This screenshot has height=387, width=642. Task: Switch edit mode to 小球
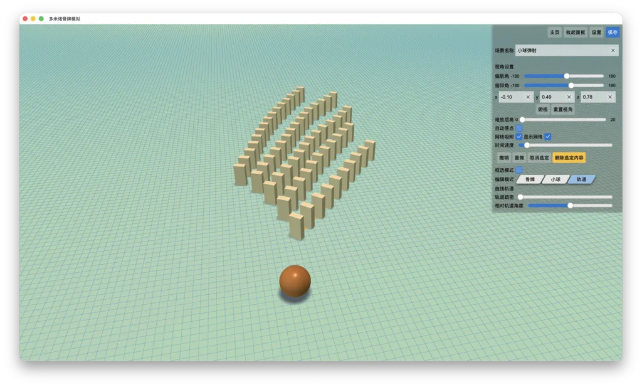tap(555, 179)
